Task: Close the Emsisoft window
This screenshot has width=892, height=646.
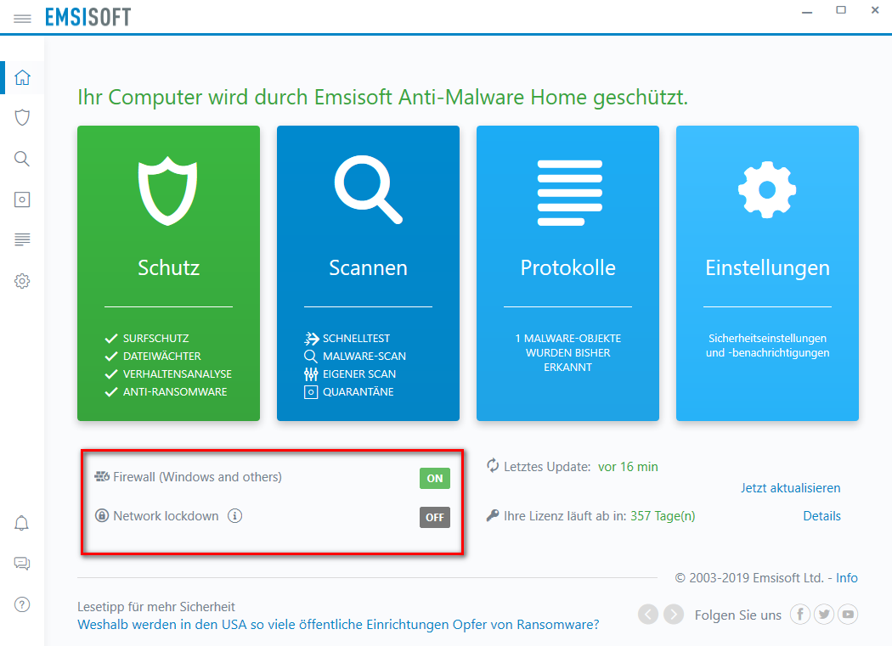Action: (875, 10)
